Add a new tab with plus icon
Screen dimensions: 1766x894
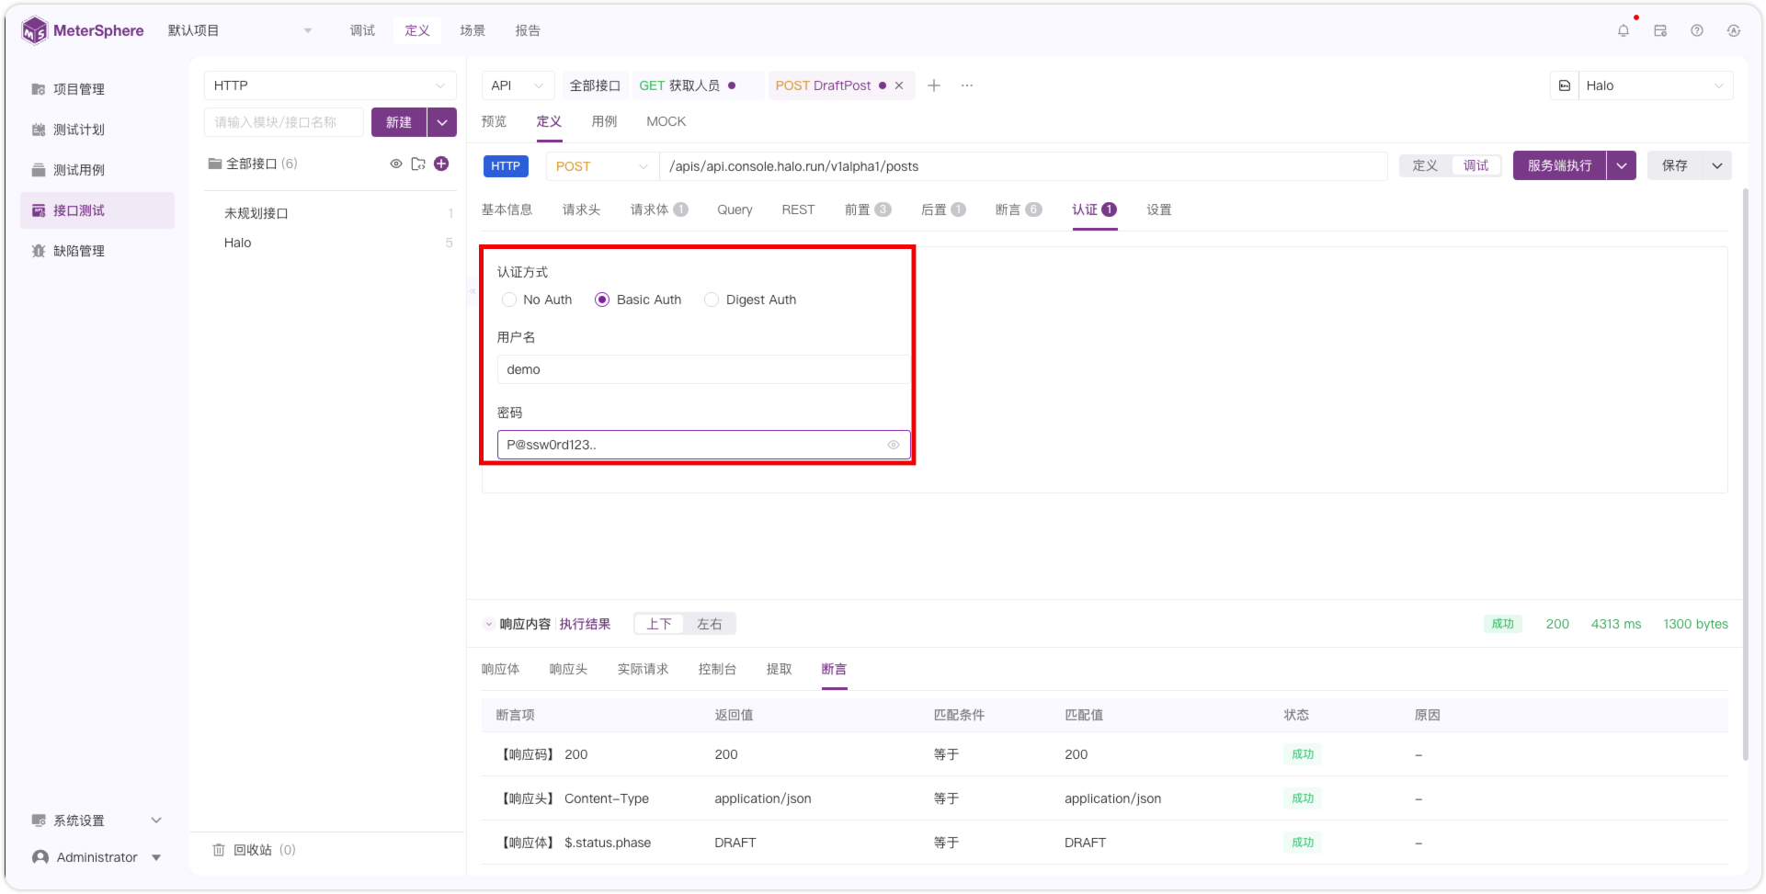coord(934,85)
